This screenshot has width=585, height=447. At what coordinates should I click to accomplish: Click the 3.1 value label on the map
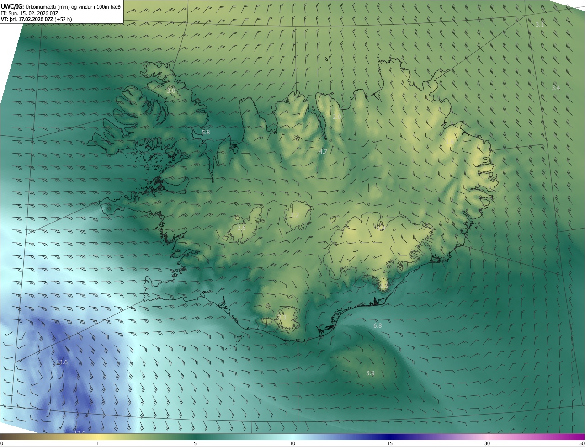(540, 24)
